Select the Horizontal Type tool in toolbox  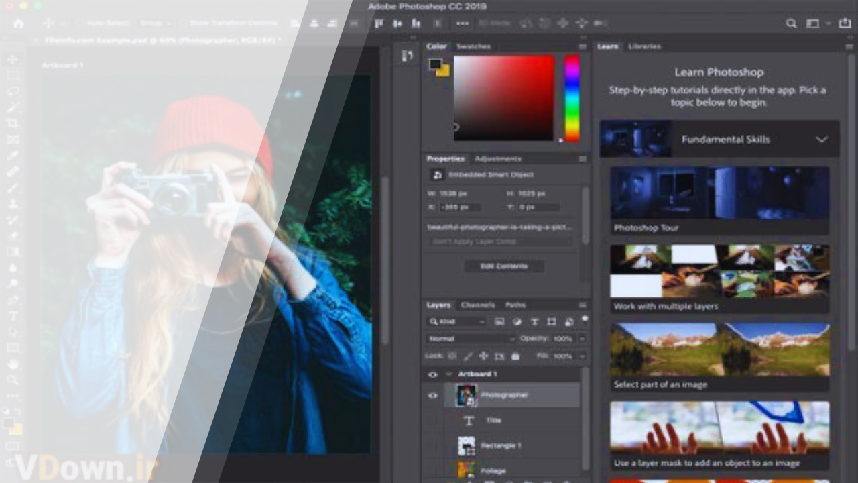(13, 316)
